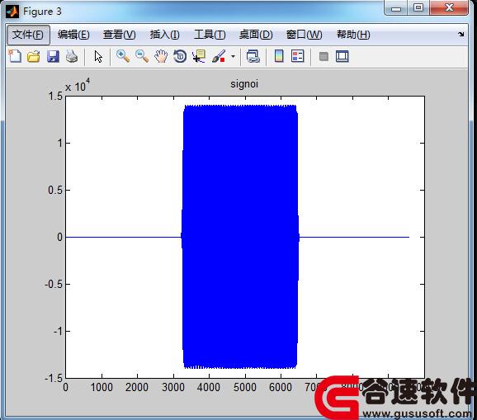The height and width of the screenshot is (420, 477).
Task: Click the blue signal waveform in plot
Action: [240, 237]
